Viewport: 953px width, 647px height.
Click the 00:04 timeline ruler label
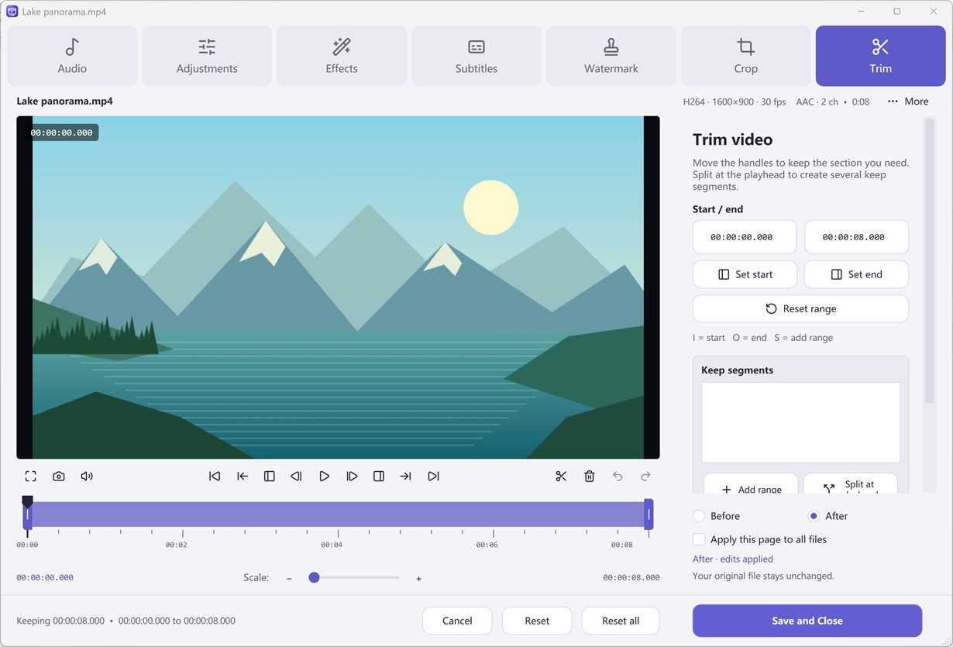(332, 545)
